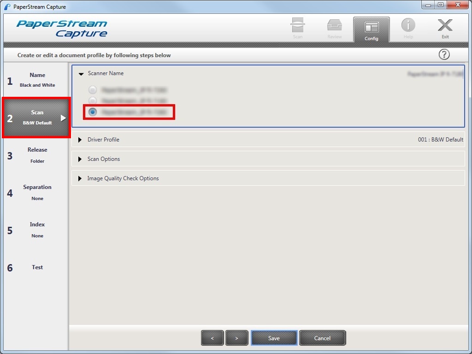Viewport: 472px width, 354px height.
Task: Maximize the PaperStream Capture window
Action: pyautogui.click(x=441, y=5)
